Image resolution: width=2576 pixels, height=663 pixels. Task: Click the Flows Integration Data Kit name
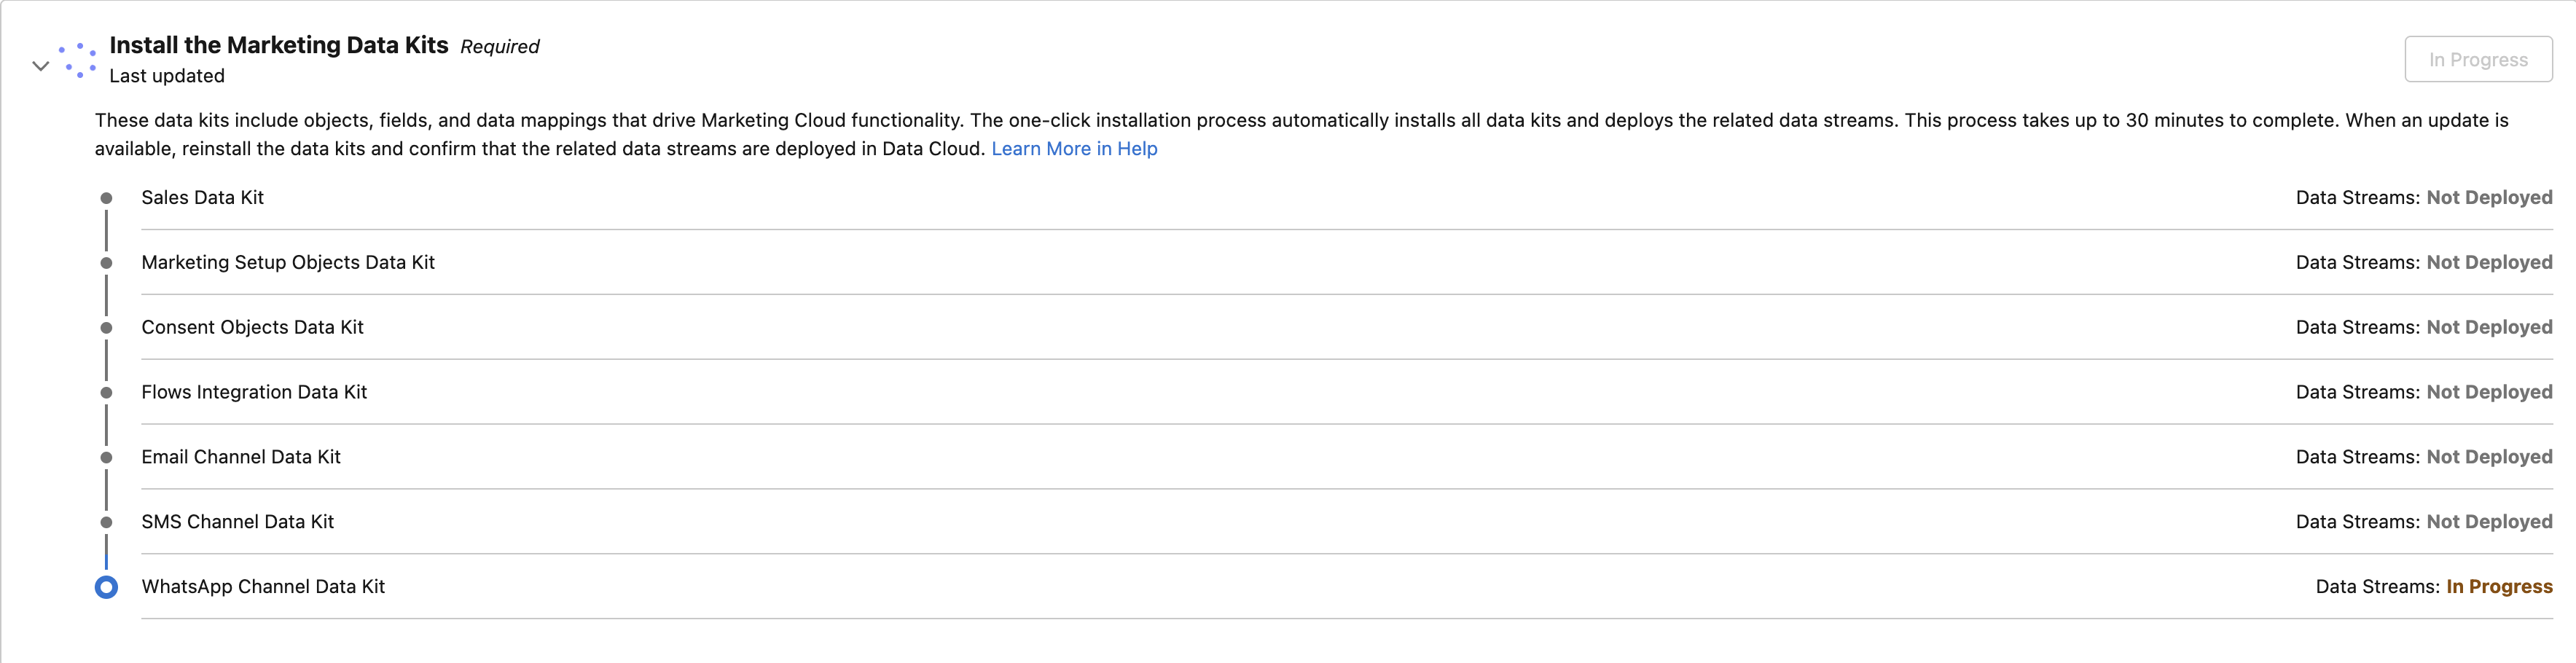(254, 392)
